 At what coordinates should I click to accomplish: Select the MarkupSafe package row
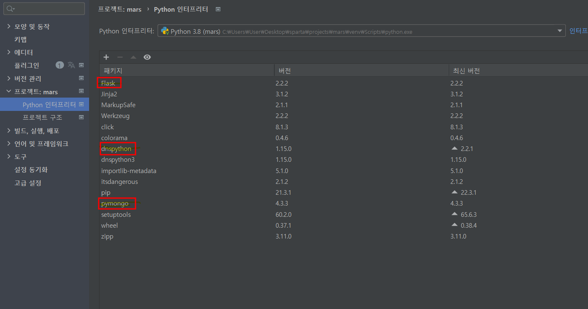343,105
